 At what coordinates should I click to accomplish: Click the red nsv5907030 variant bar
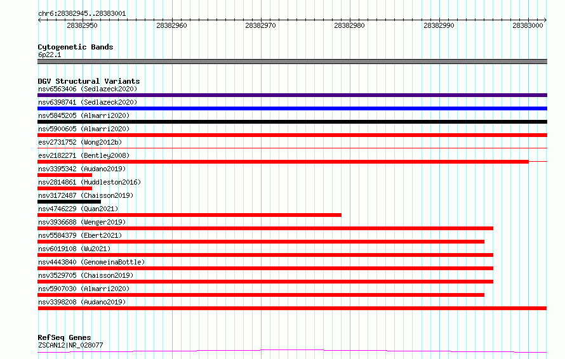261,295
